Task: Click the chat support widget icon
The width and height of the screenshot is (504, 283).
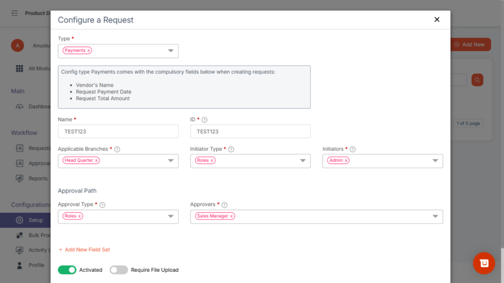Action: (x=484, y=263)
